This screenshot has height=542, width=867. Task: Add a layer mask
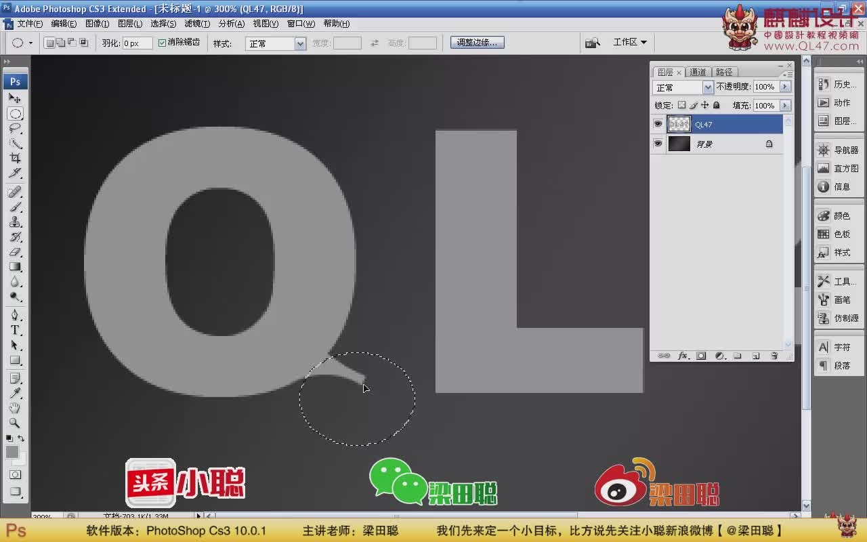coord(701,356)
